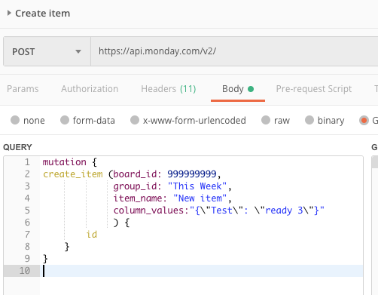
Task: Click the "This Week" group_id string
Action: tap(197, 186)
